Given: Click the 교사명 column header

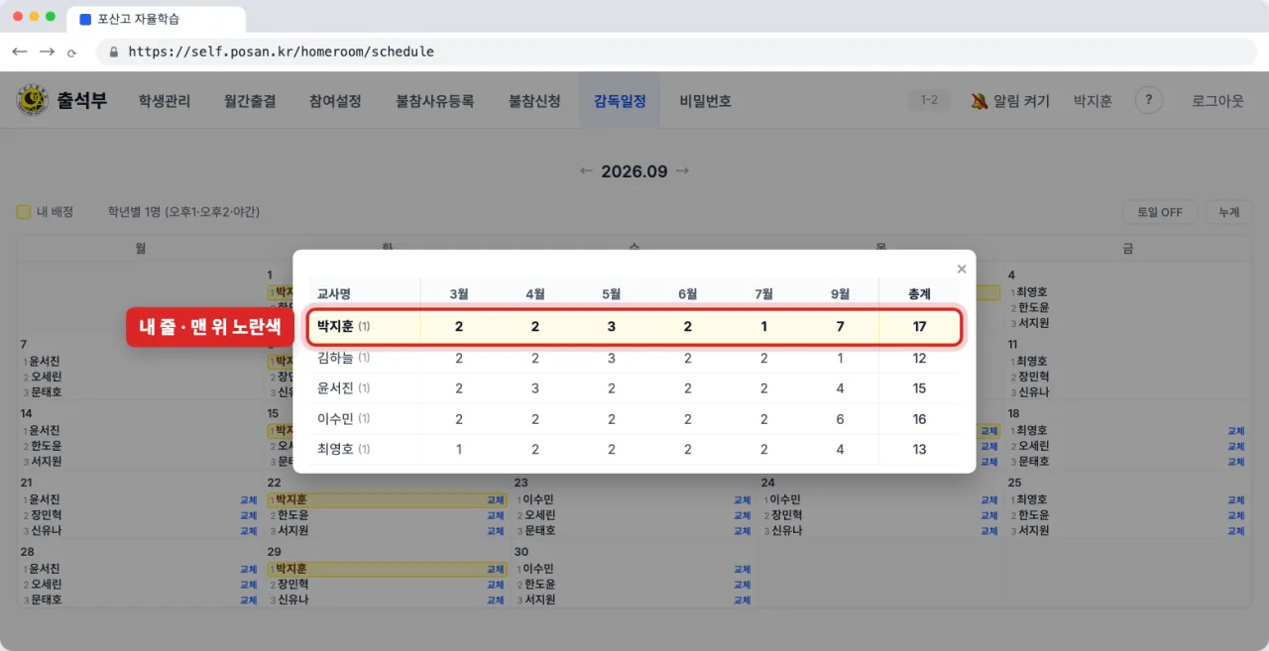Looking at the screenshot, I should (x=334, y=294).
